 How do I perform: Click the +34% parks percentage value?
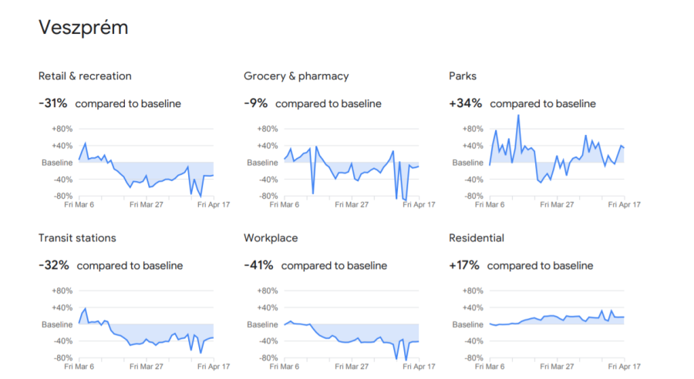click(466, 103)
